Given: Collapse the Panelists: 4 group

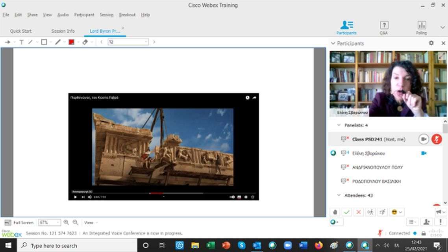Looking at the screenshot, I should 339,125.
